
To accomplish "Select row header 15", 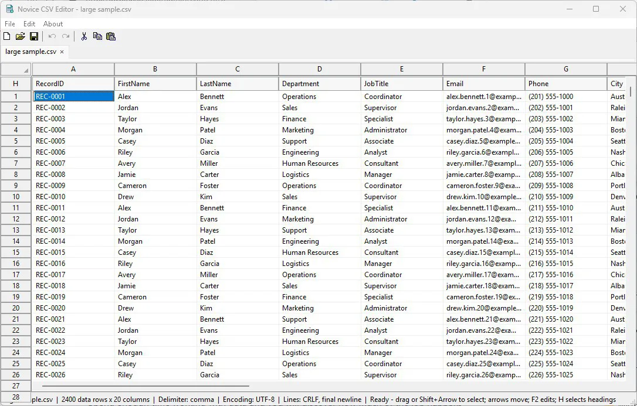I will tap(16, 253).
